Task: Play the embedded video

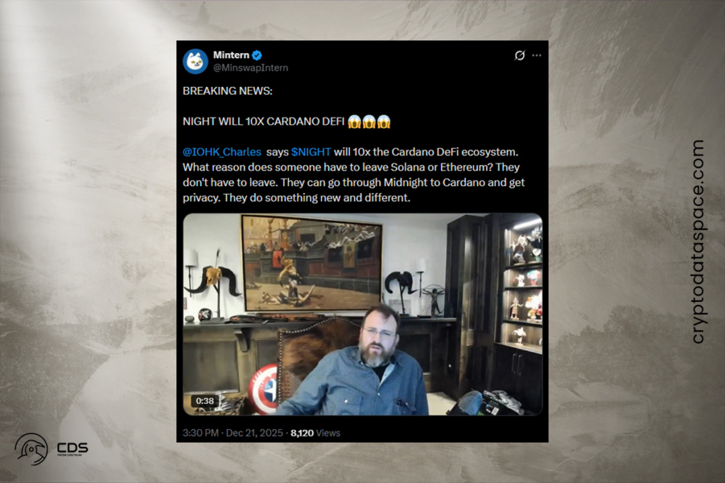Action: (x=362, y=315)
